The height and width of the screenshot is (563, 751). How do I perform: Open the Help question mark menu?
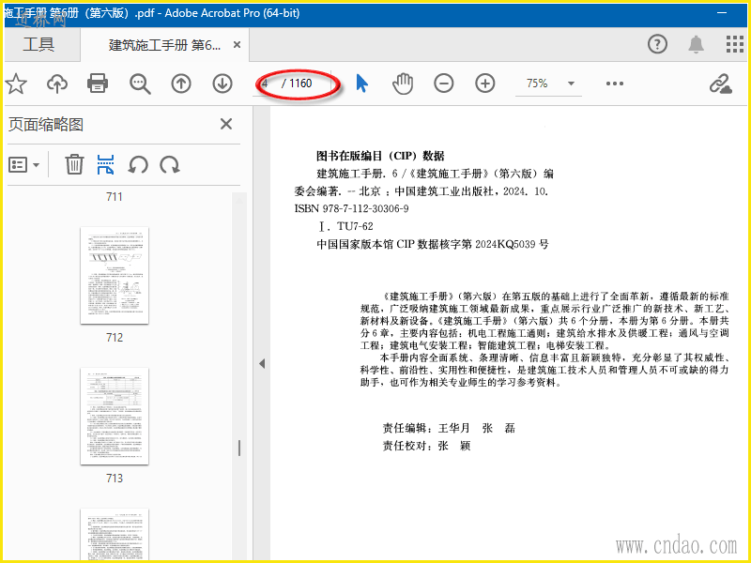pyautogui.click(x=657, y=44)
